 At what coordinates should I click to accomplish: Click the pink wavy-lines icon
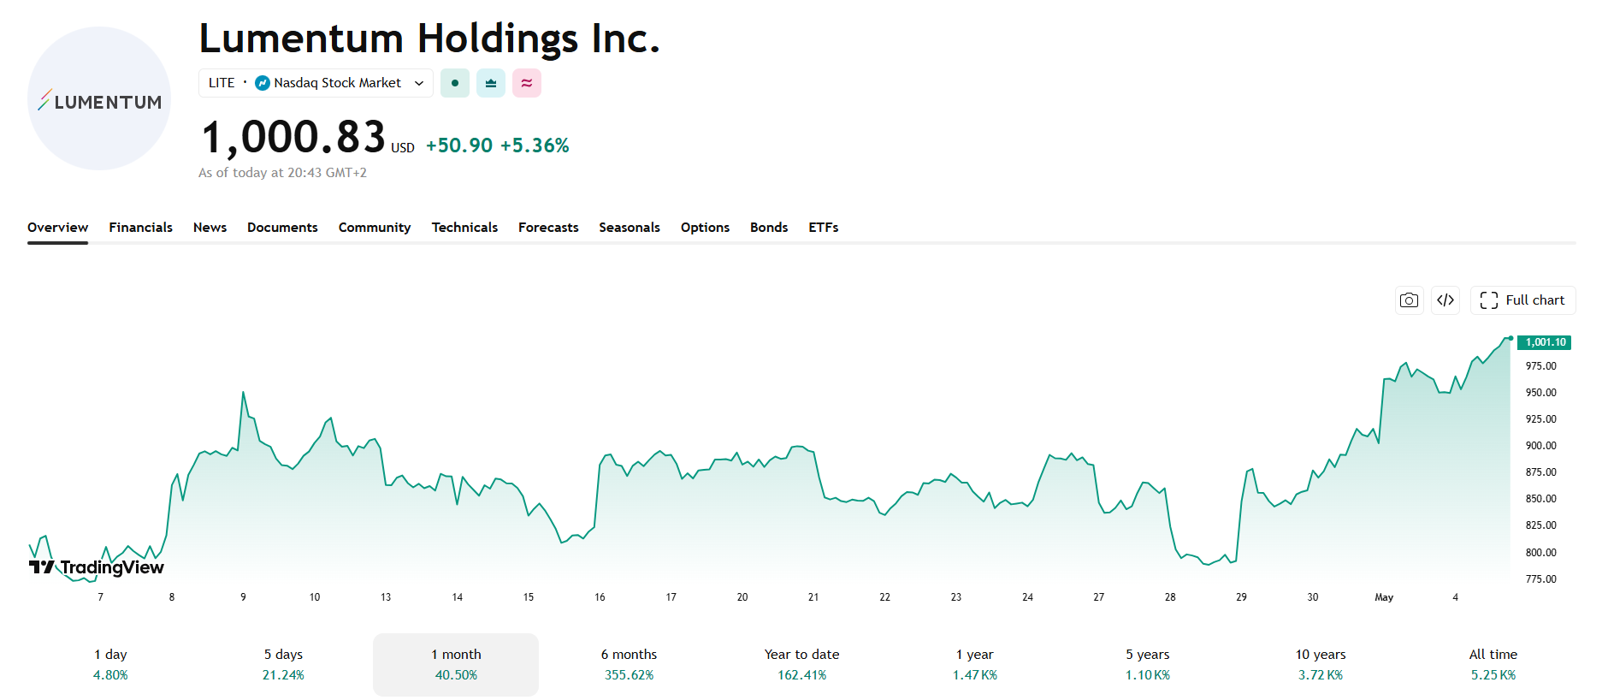coord(527,83)
